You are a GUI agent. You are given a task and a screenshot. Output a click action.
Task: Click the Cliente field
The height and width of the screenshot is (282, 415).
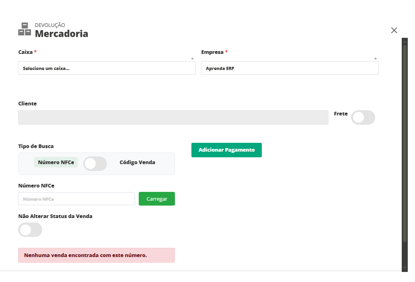(173, 117)
